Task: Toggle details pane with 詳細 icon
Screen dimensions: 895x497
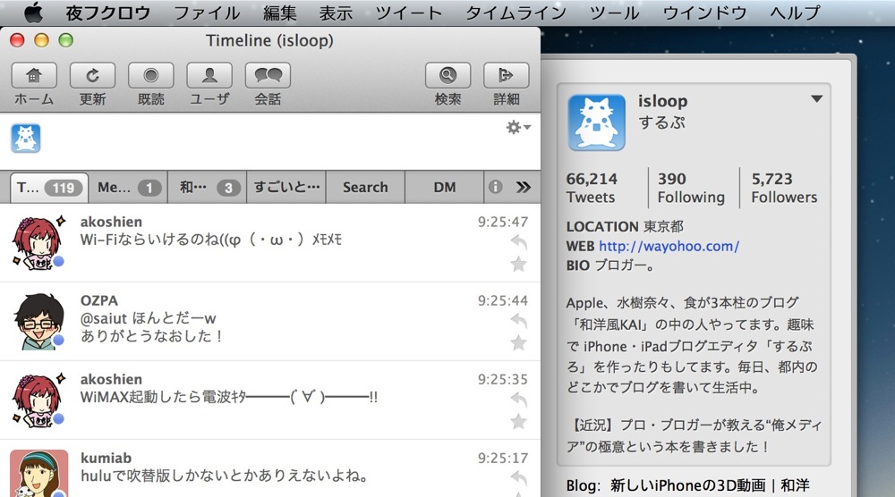Action: (507, 75)
